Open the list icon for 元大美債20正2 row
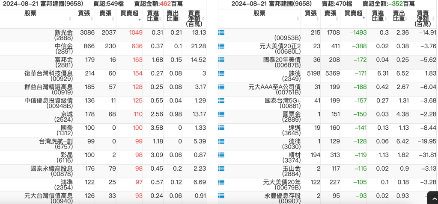This screenshot has width=438, height=204. [221, 46]
